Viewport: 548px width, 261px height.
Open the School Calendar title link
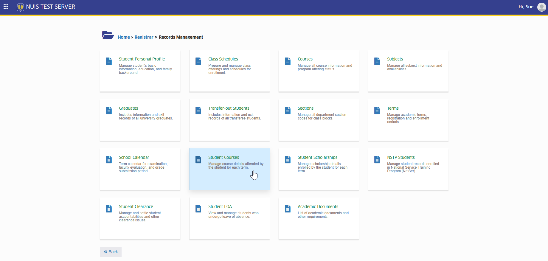[x=134, y=157]
